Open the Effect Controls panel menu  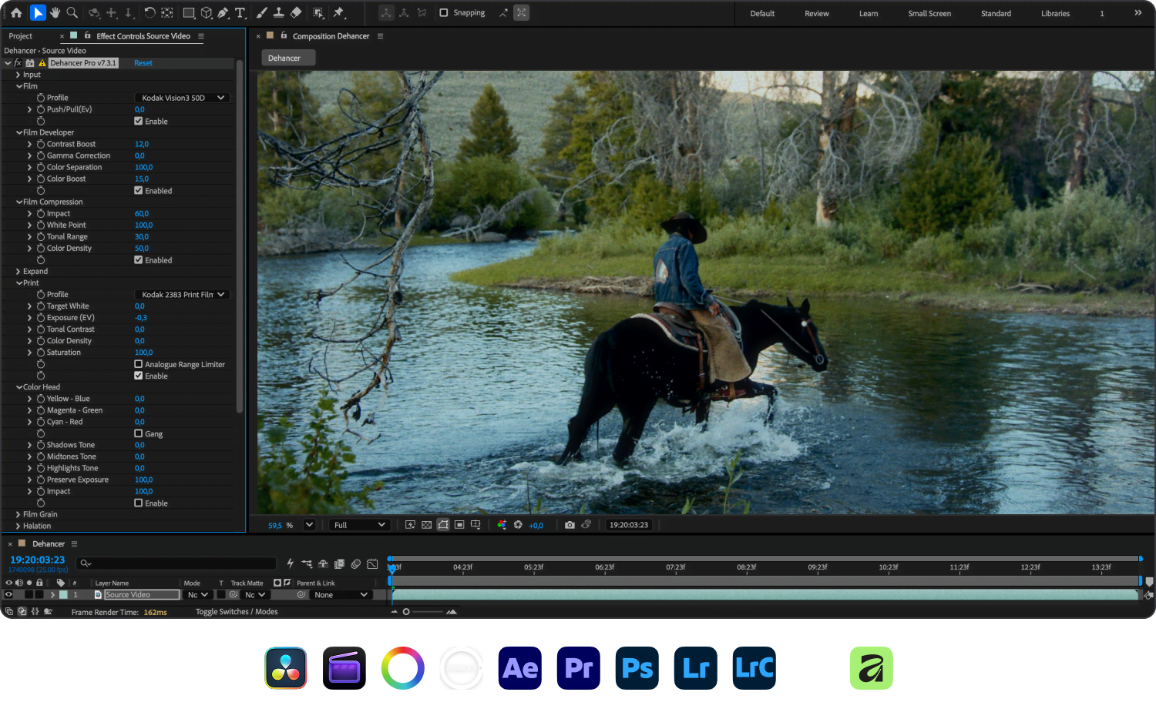[x=201, y=36]
